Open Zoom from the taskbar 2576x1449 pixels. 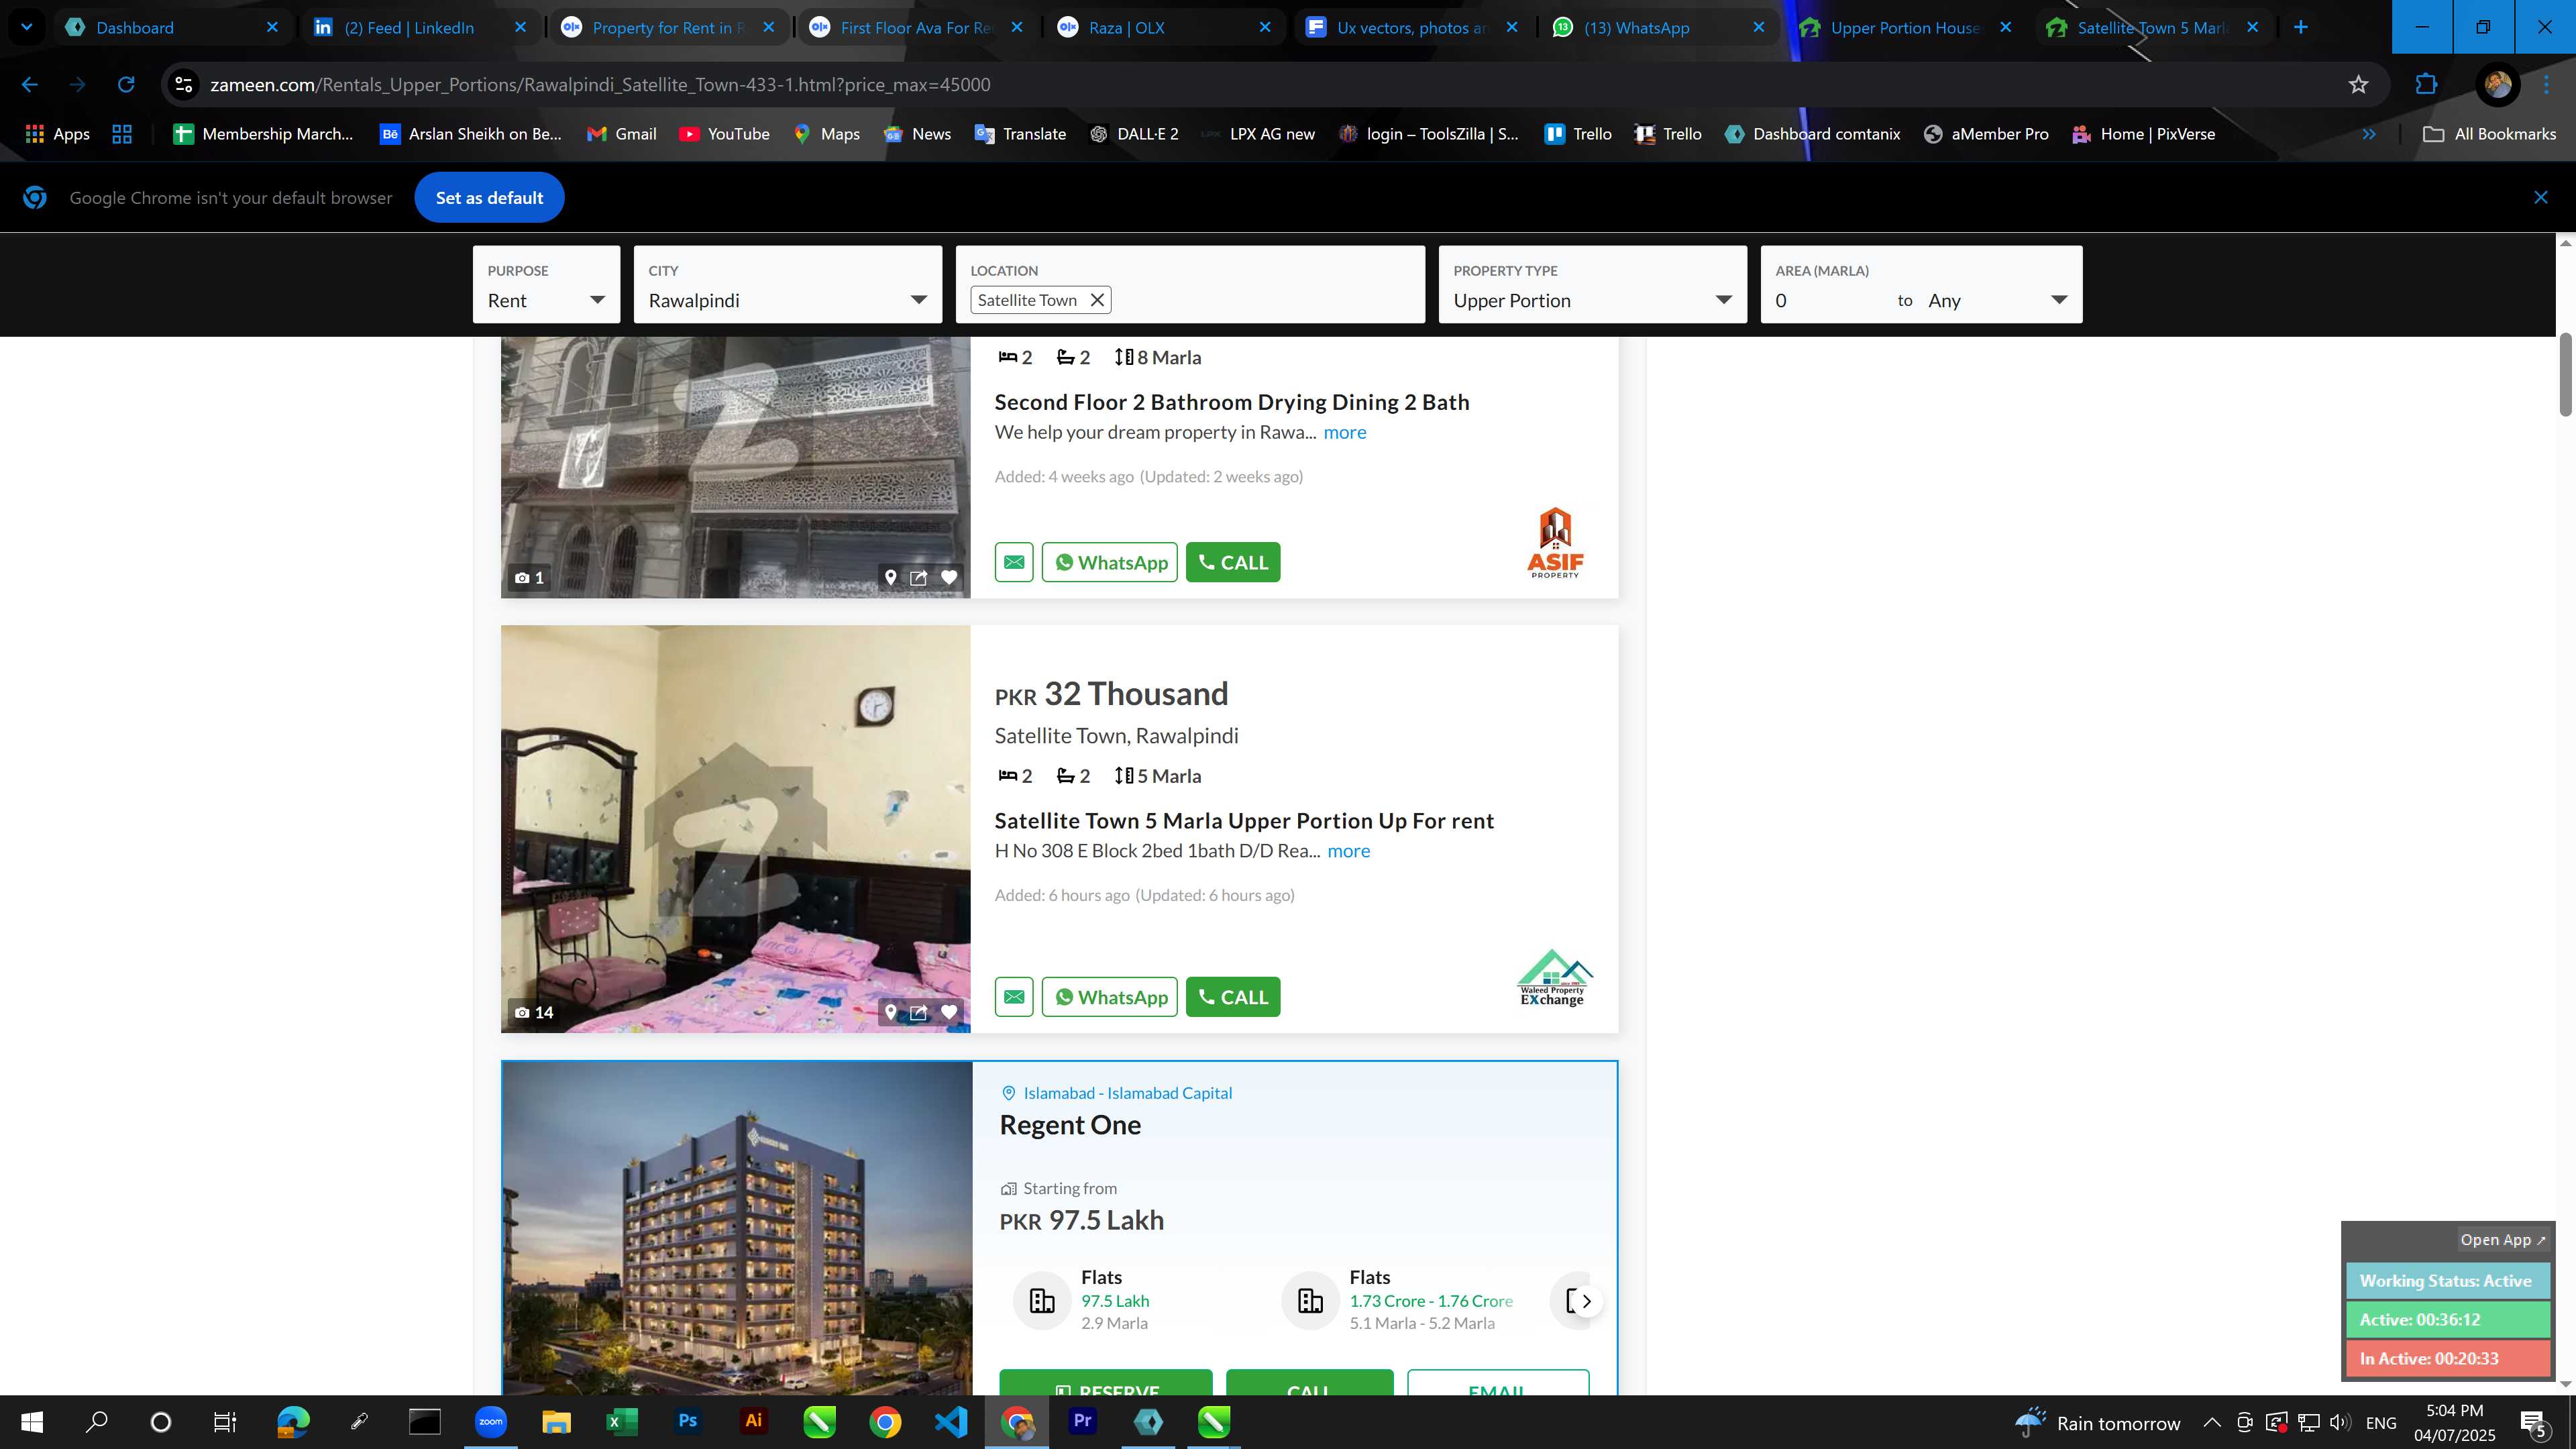click(x=490, y=1421)
